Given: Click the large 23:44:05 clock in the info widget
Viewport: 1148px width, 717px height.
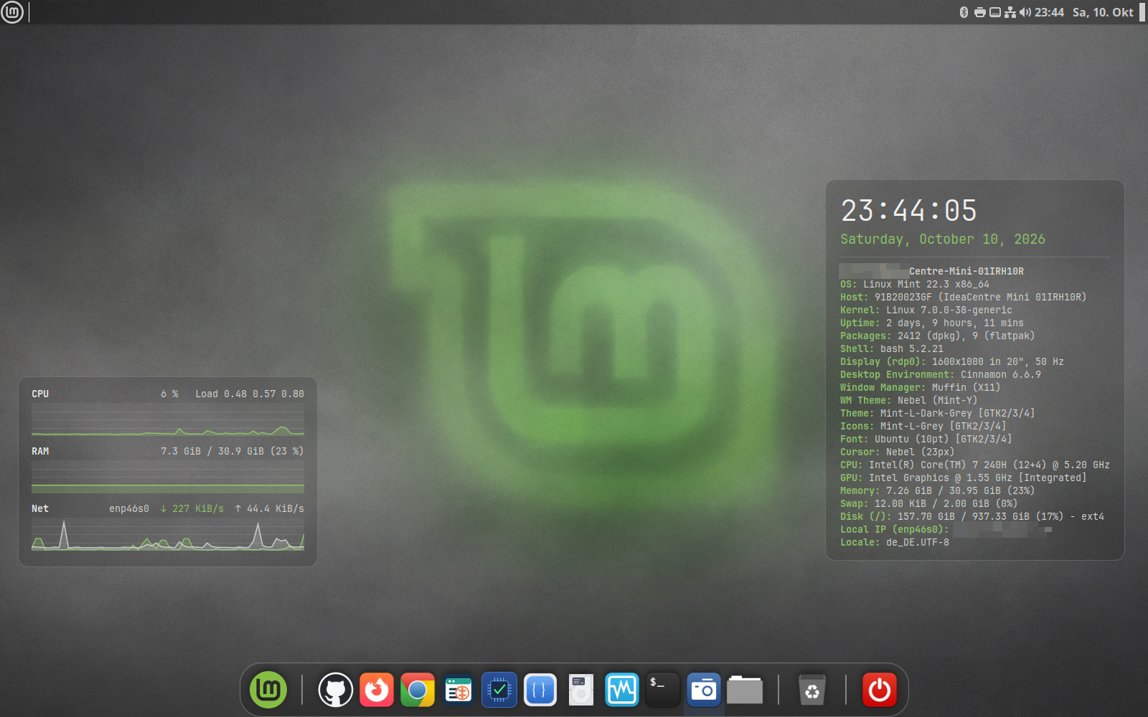Looking at the screenshot, I should click(x=909, y=211).
